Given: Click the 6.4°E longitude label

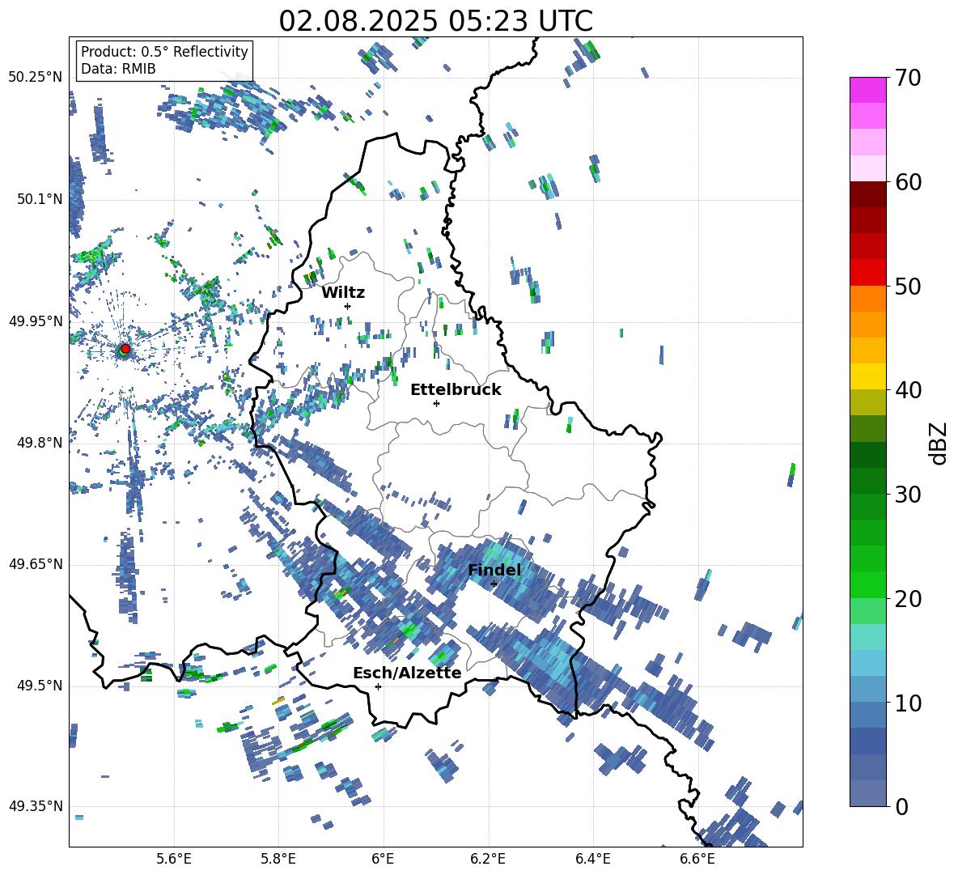Looking at the screenshot, I should point(592,859).
